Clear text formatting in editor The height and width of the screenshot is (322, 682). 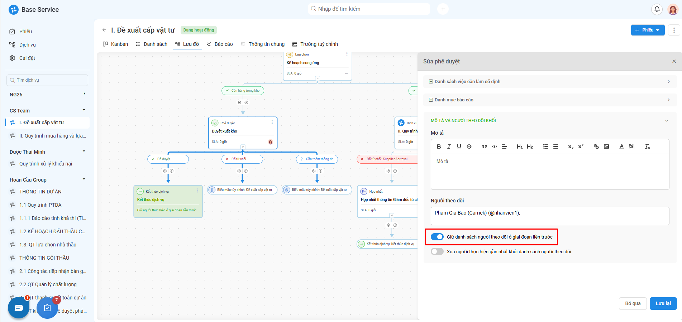click(x=647, y=146)
